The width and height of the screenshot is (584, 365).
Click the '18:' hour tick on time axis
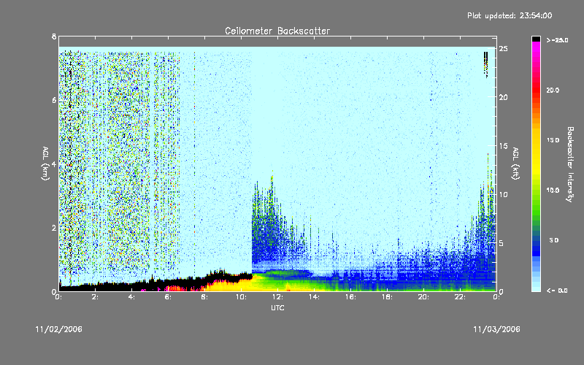pyautogui.click(x=387, y=297)
